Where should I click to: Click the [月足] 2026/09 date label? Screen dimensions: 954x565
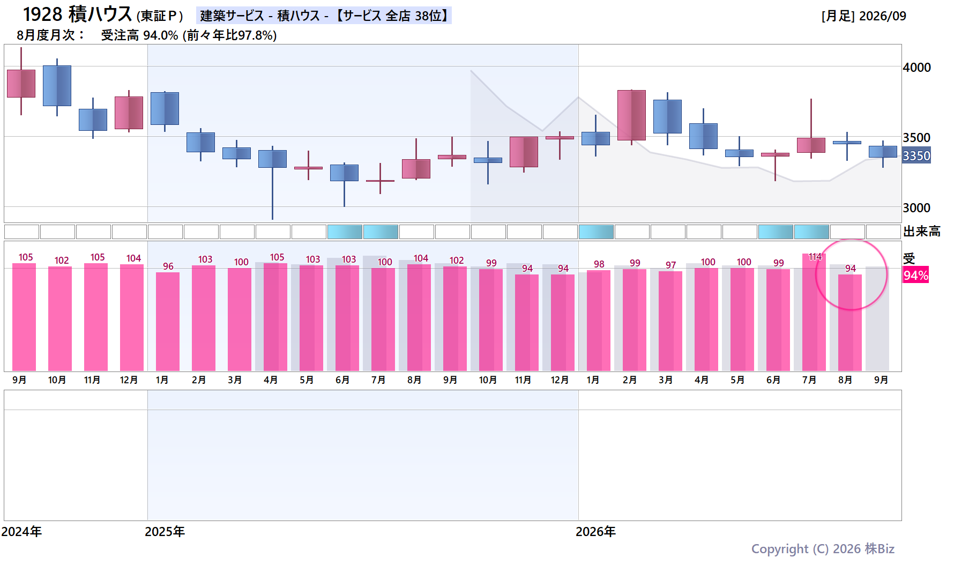(x=863, y=16)
